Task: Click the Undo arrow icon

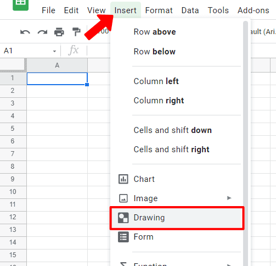Action: click(25, 32)
